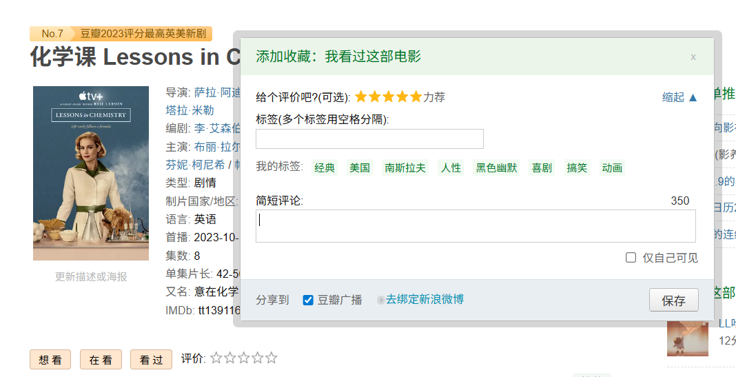The image size is (736, 377).
Task: Click the 保存 button
Action: coord(673,300)
